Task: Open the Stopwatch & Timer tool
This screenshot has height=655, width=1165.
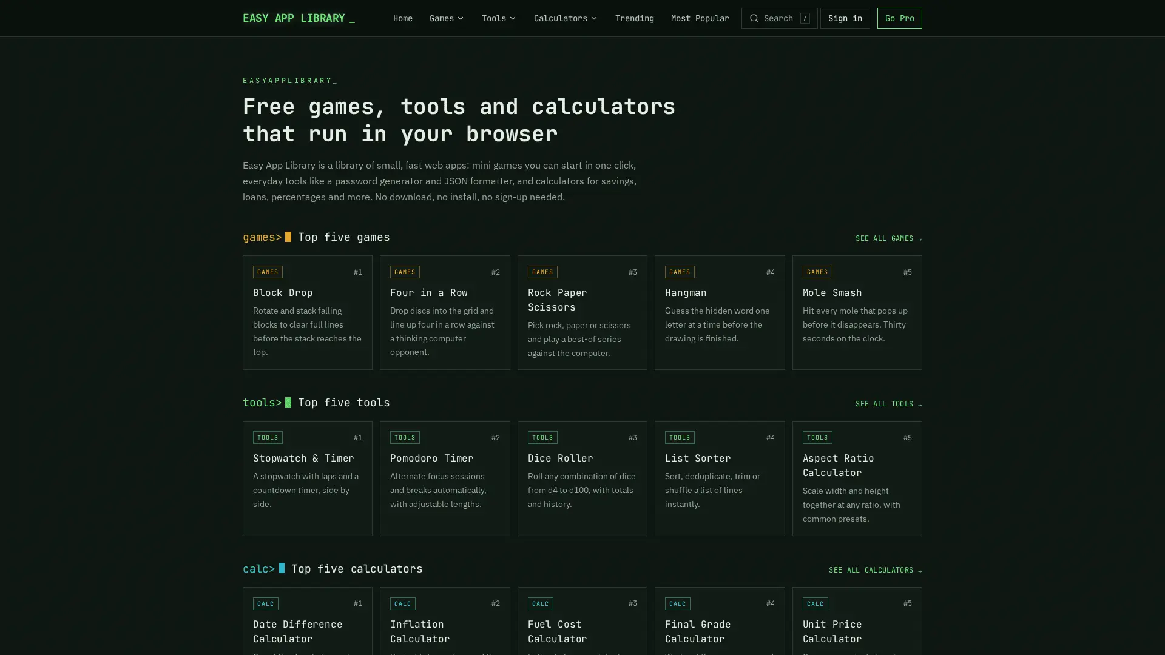Action: (307, 479)
